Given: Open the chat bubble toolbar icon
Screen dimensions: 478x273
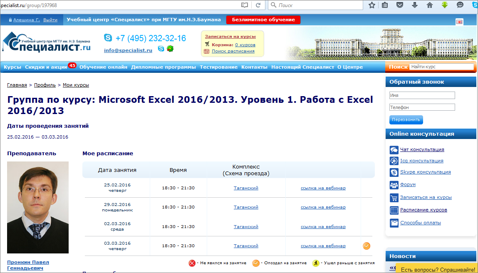Looking at the screenshot, I should coord(460,5).
